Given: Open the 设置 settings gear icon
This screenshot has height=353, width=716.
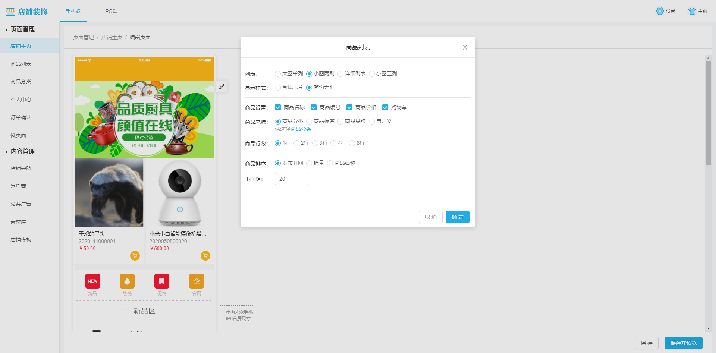Looking at the screenshot, I should pyautogui.click(x=660, y=11).
